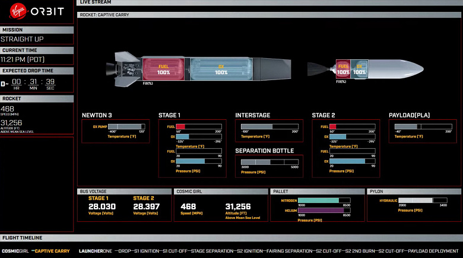The image size is (463, 258).
Task: Click the Stage 2 FUEL tank graphic
Action: pos(343,69)
